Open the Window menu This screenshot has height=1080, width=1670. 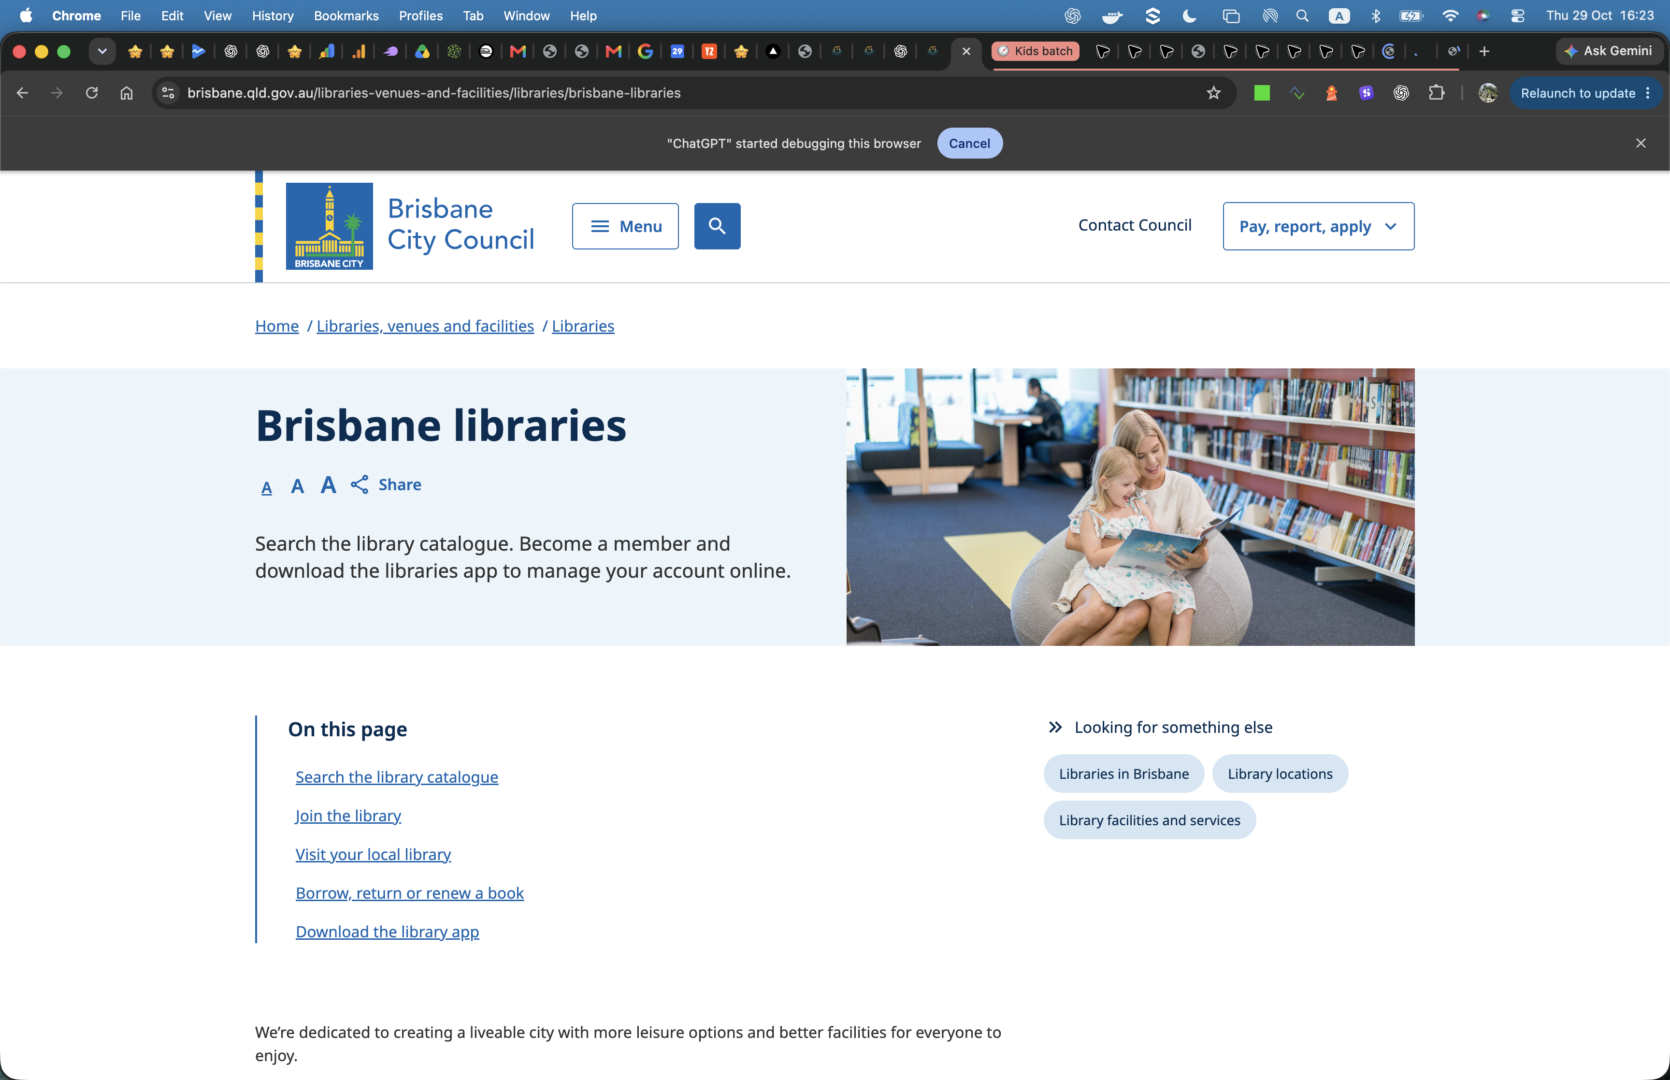click(x=526, y=15)
